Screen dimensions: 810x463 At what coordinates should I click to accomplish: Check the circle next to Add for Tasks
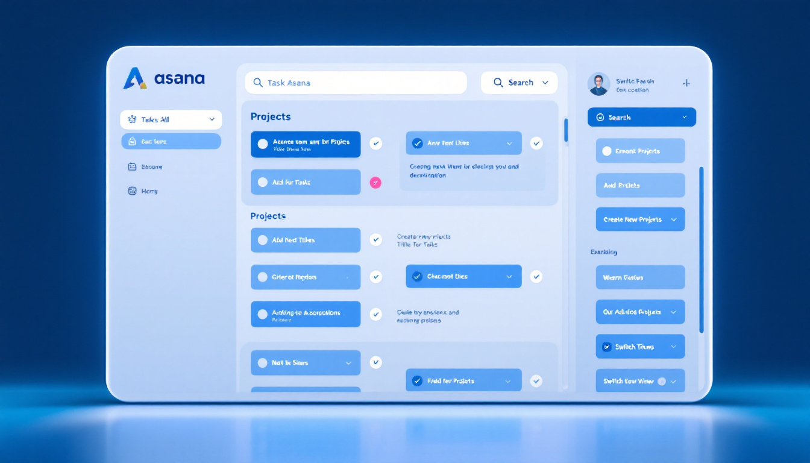tap(262, 182)
